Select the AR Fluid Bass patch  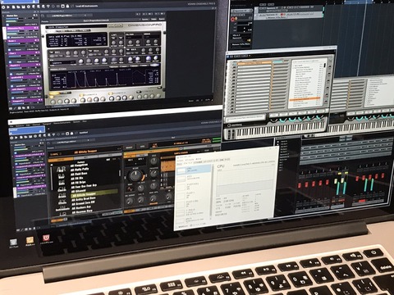(79, 174)
